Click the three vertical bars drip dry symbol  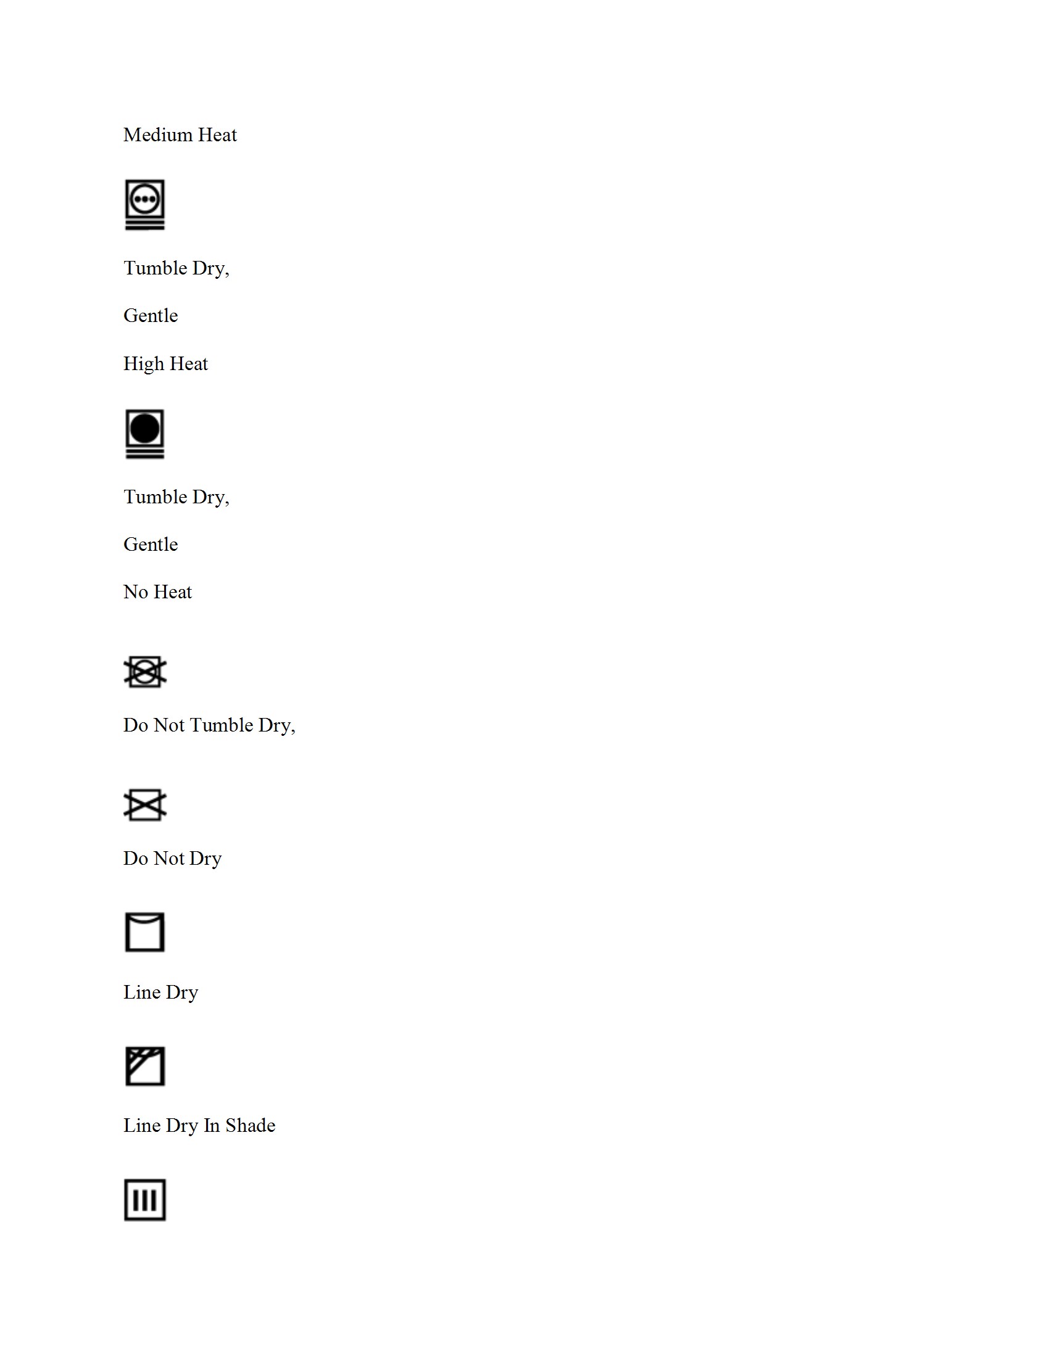click(145, 1200)
